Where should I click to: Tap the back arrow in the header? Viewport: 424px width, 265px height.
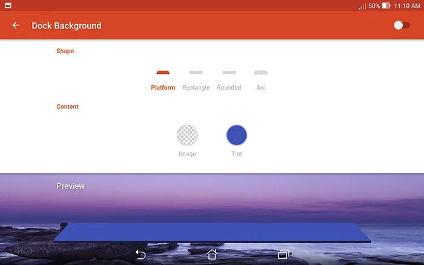[x=16, y=25]
